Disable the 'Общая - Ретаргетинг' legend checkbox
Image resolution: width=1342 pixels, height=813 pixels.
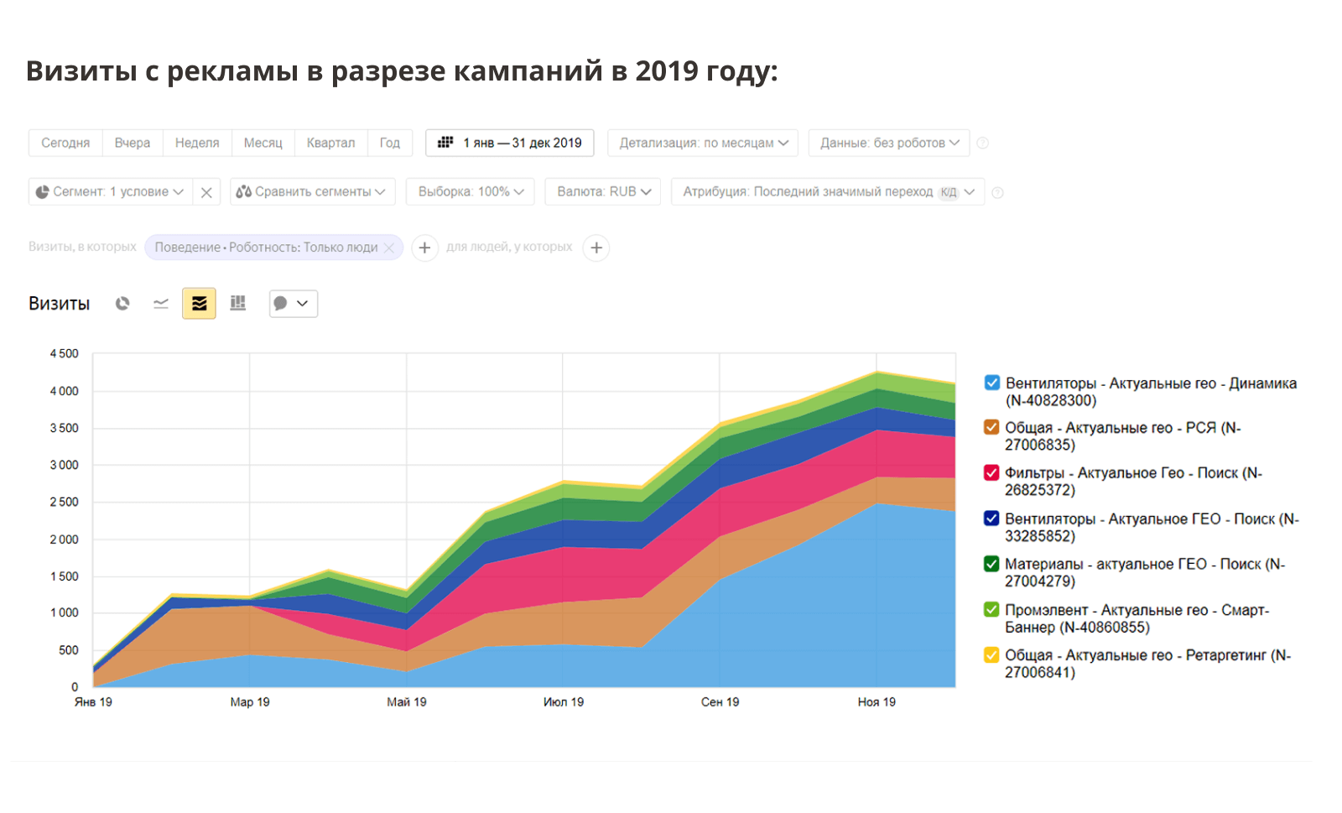click(991, 654)
